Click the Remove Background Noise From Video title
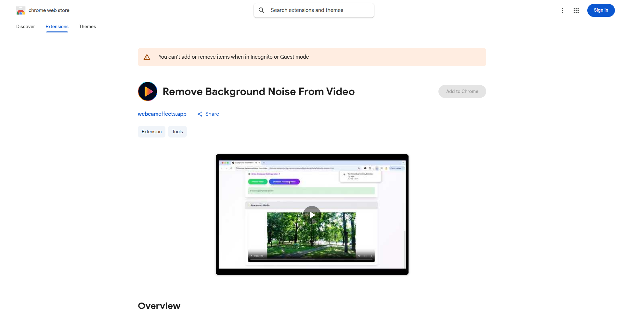Viewport: 624px width, 322px height. pyautogui.click(x=258, y=91)
